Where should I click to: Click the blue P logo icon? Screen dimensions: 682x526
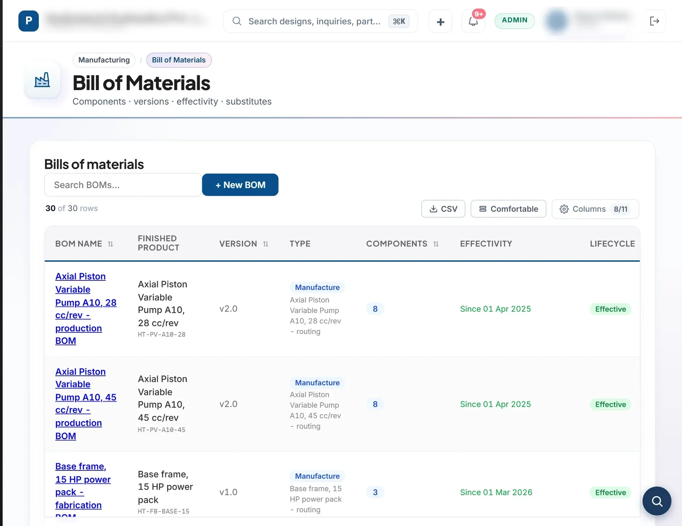click(x=29, y=21)
